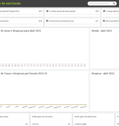Click the Renda - abril 2025 panel title
The width and height of the screenshot is (119, 126).
[102, 31]
